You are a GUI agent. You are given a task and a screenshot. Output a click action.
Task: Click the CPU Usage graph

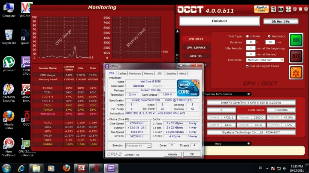[x=64, y=37]
